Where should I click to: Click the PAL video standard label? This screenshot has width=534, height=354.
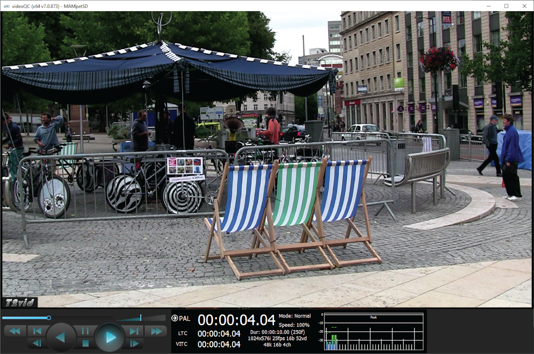click(185, 318)
